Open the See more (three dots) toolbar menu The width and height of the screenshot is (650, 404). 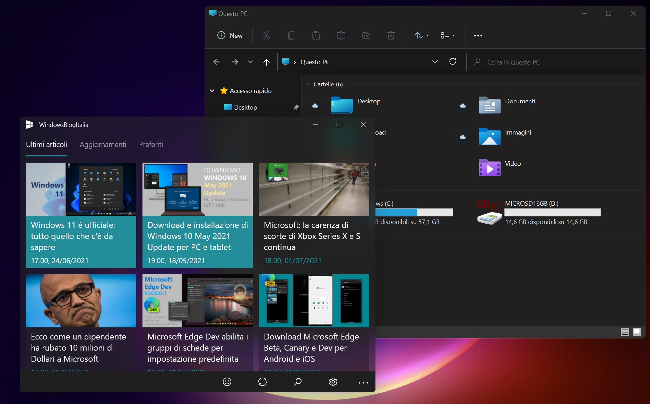(x=478, y=36)
